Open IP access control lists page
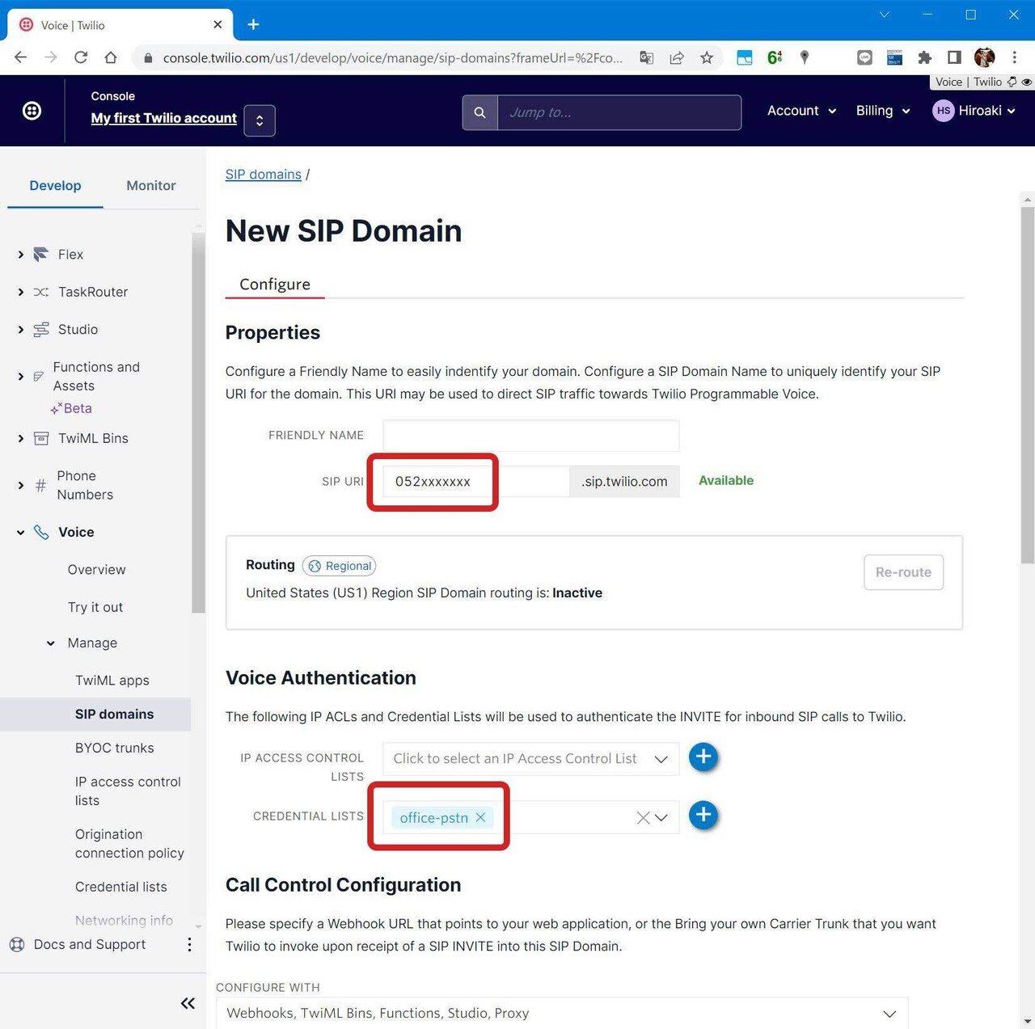 tap(128, 791)
